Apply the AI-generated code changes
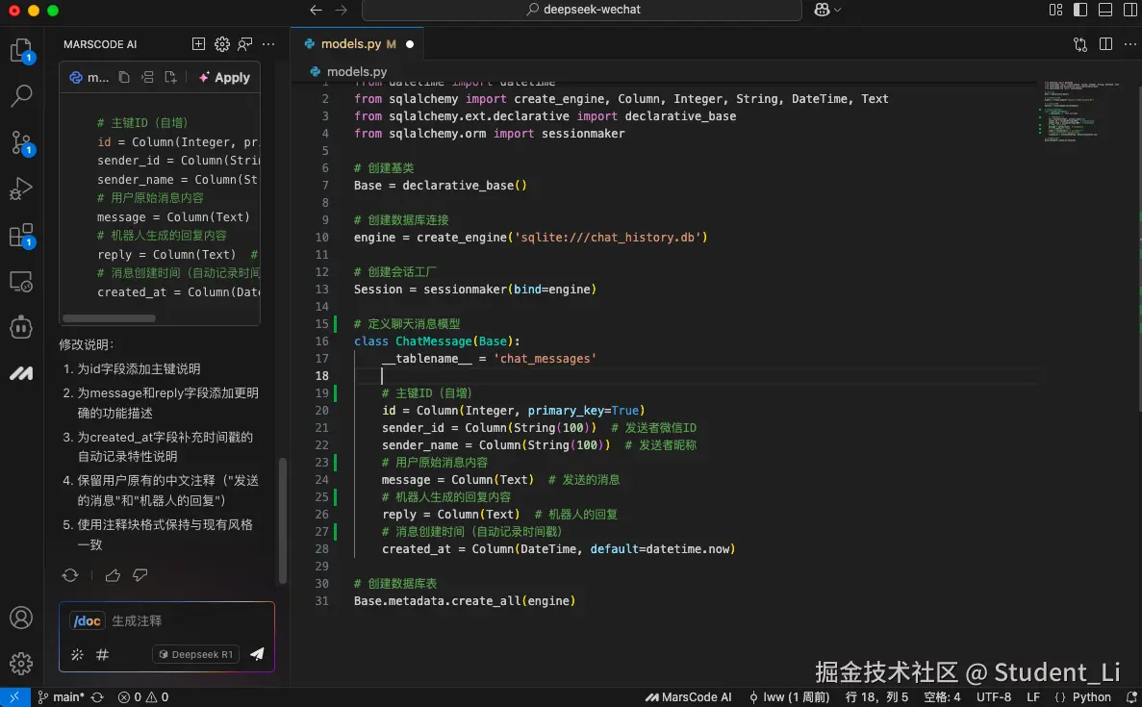The width and height of the screenshot is (1142, 707). tap(224, 77)
